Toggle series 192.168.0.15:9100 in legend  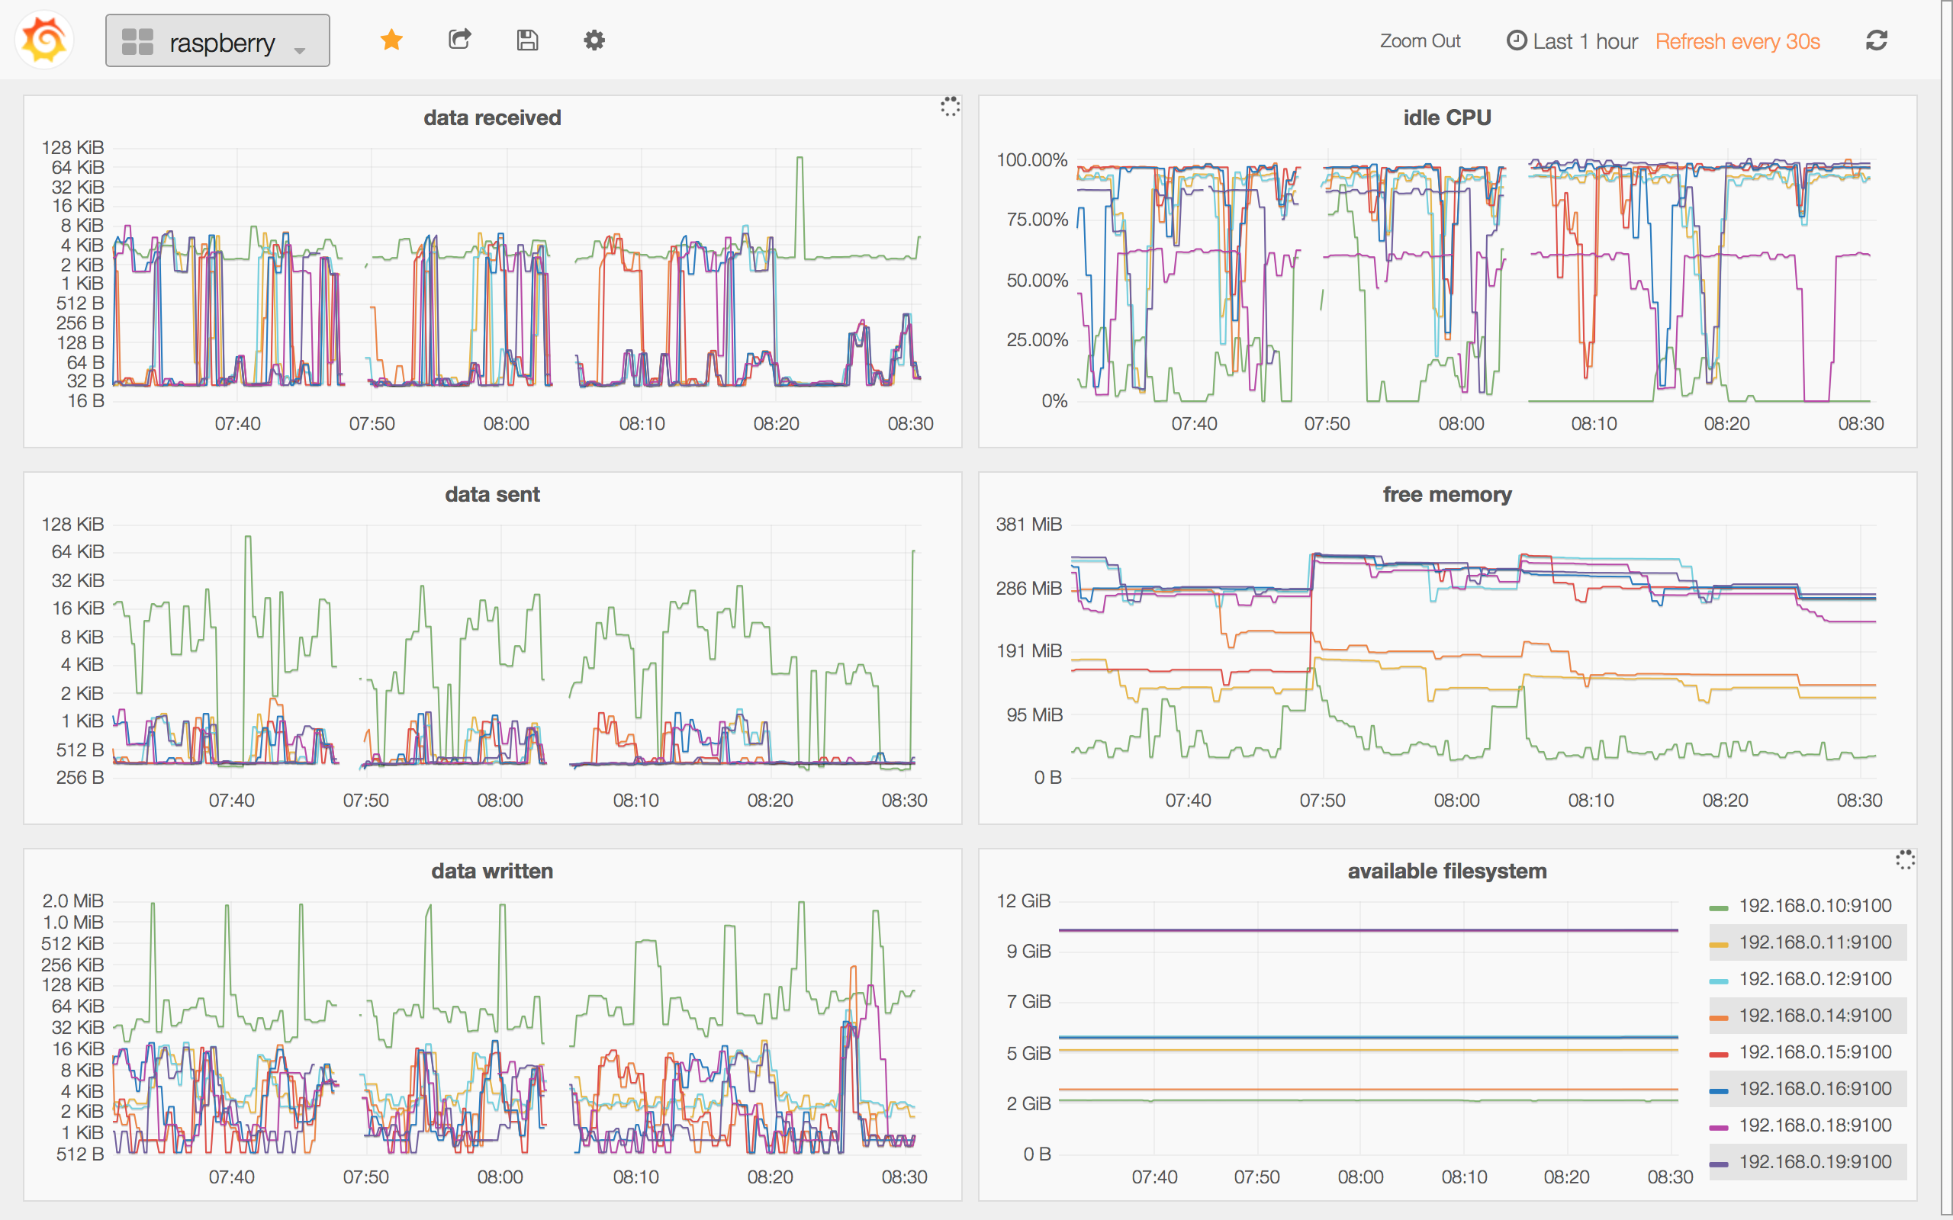pyautogui.click(x=1814, y=1052)
